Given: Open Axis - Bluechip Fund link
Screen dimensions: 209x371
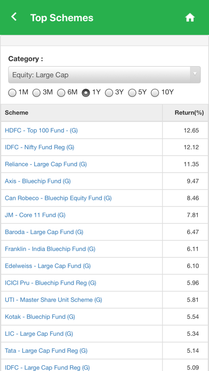Looking at the screenshot, I should coord(38,181).
